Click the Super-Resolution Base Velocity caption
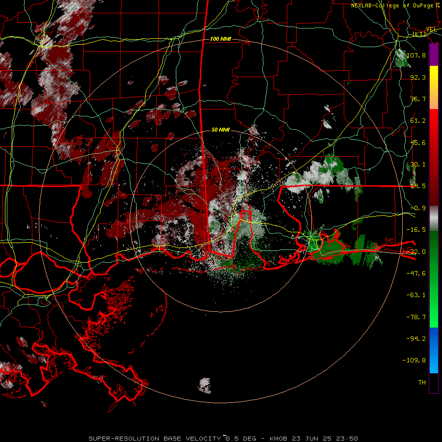Image resolution: width=442 pixels, height=442 pixels. tap(223, 439)
